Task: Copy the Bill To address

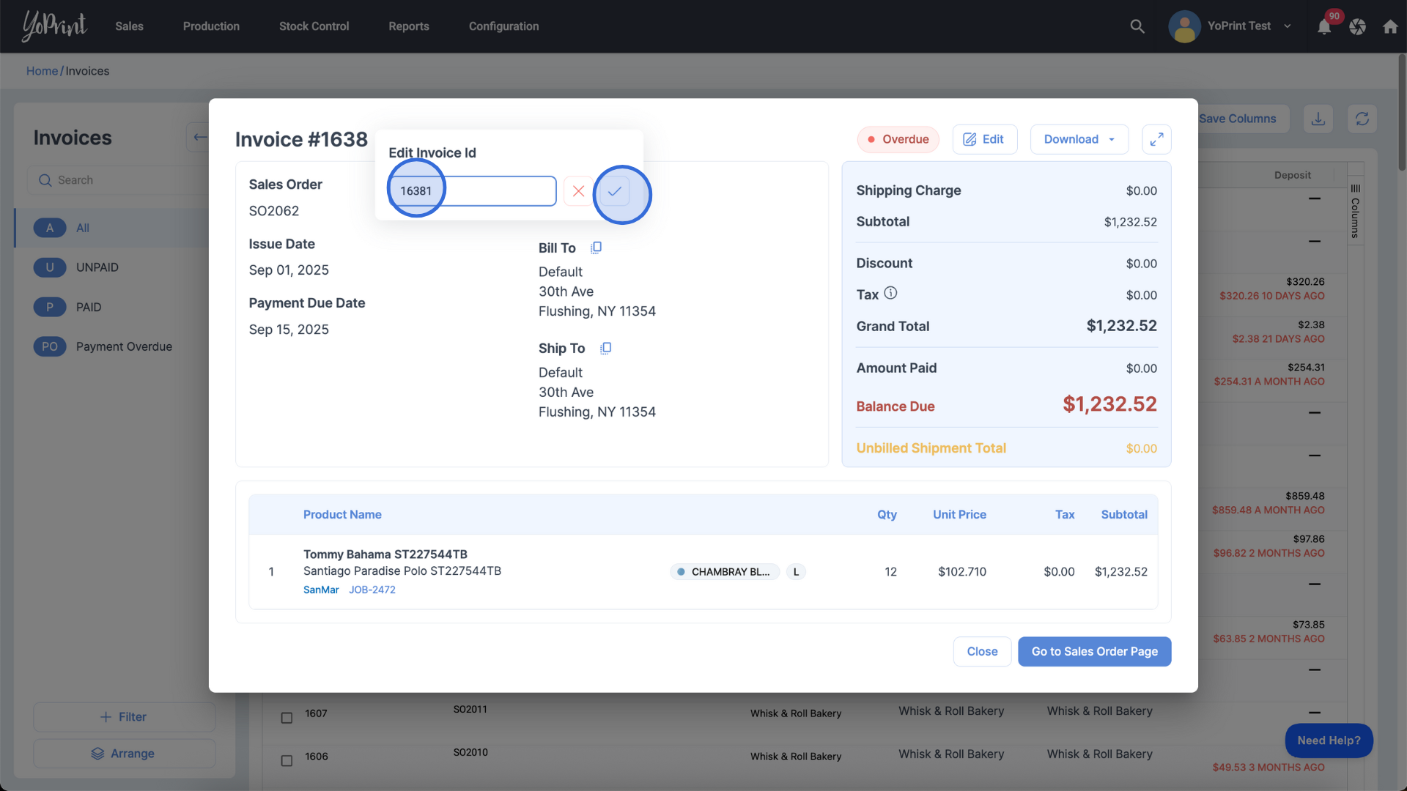Action: pos(596,248)
